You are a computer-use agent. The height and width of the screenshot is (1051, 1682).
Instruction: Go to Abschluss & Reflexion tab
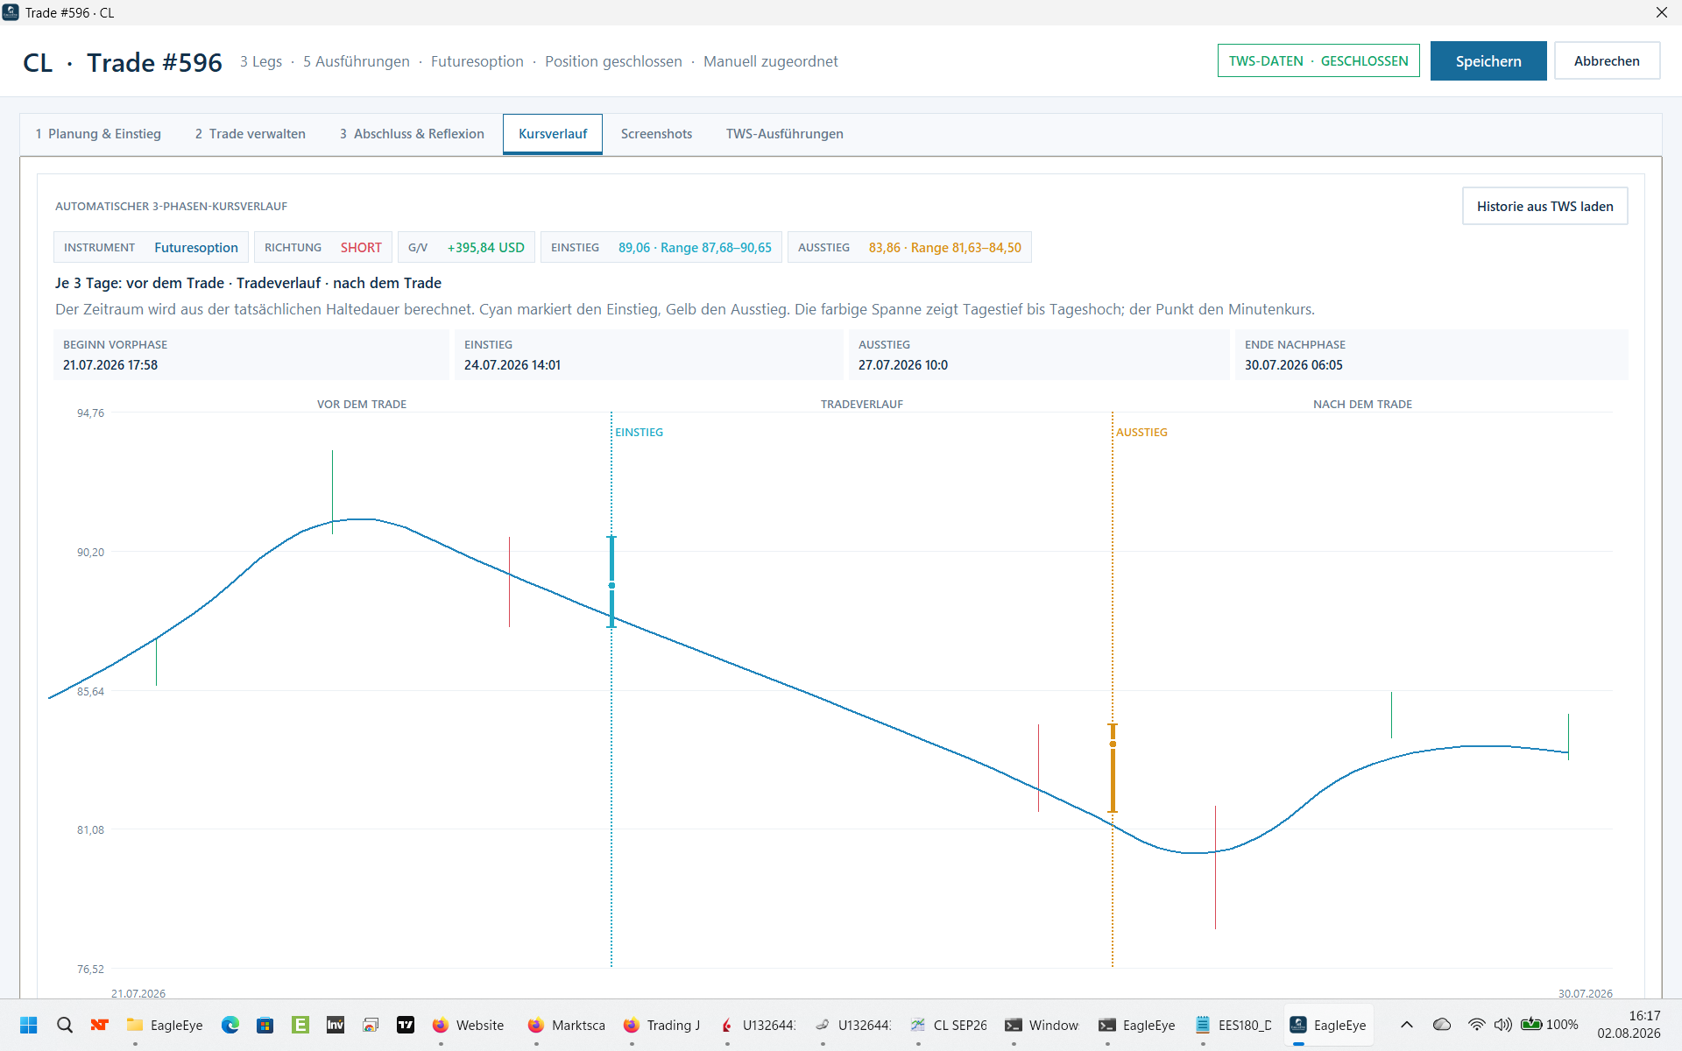pyautogui.click(x=412, y=134)
